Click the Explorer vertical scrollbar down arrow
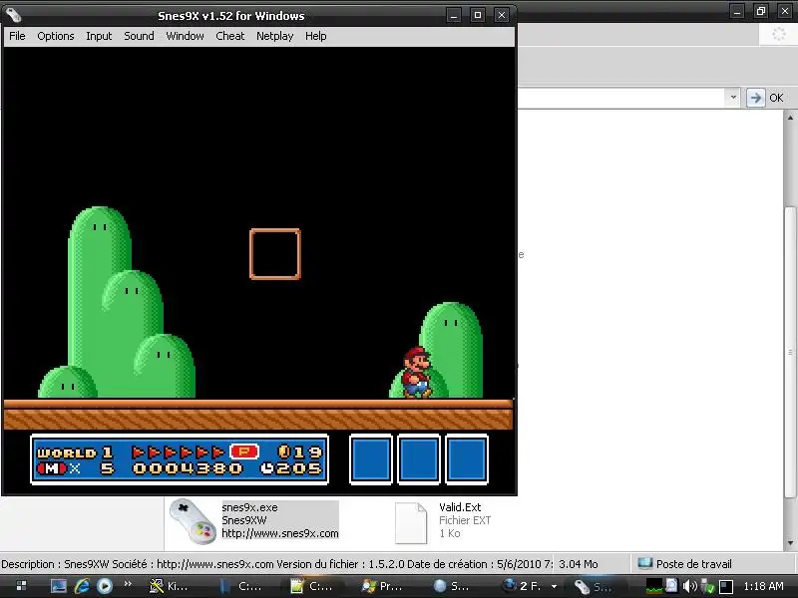 click(790, 543)
